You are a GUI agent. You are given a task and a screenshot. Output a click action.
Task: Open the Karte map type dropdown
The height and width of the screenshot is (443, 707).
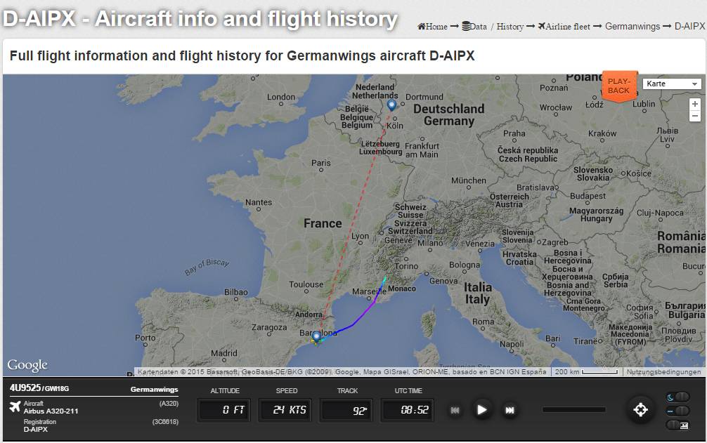click(x=672, y=84)
